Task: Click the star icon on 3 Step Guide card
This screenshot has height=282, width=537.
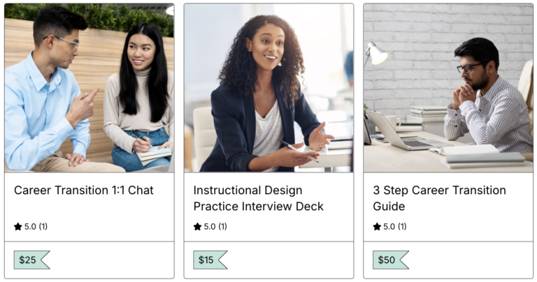Action: coord(377,227)
